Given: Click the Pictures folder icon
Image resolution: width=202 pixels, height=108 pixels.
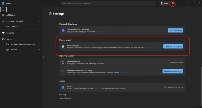Looking at the screenshot, I should pos(8,50).
